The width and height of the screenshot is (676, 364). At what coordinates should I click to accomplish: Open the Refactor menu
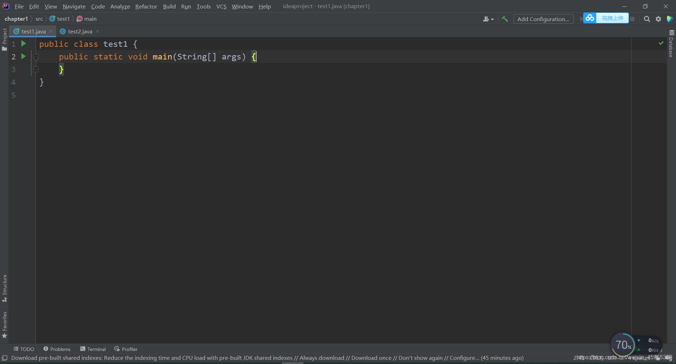click(146, 6)
